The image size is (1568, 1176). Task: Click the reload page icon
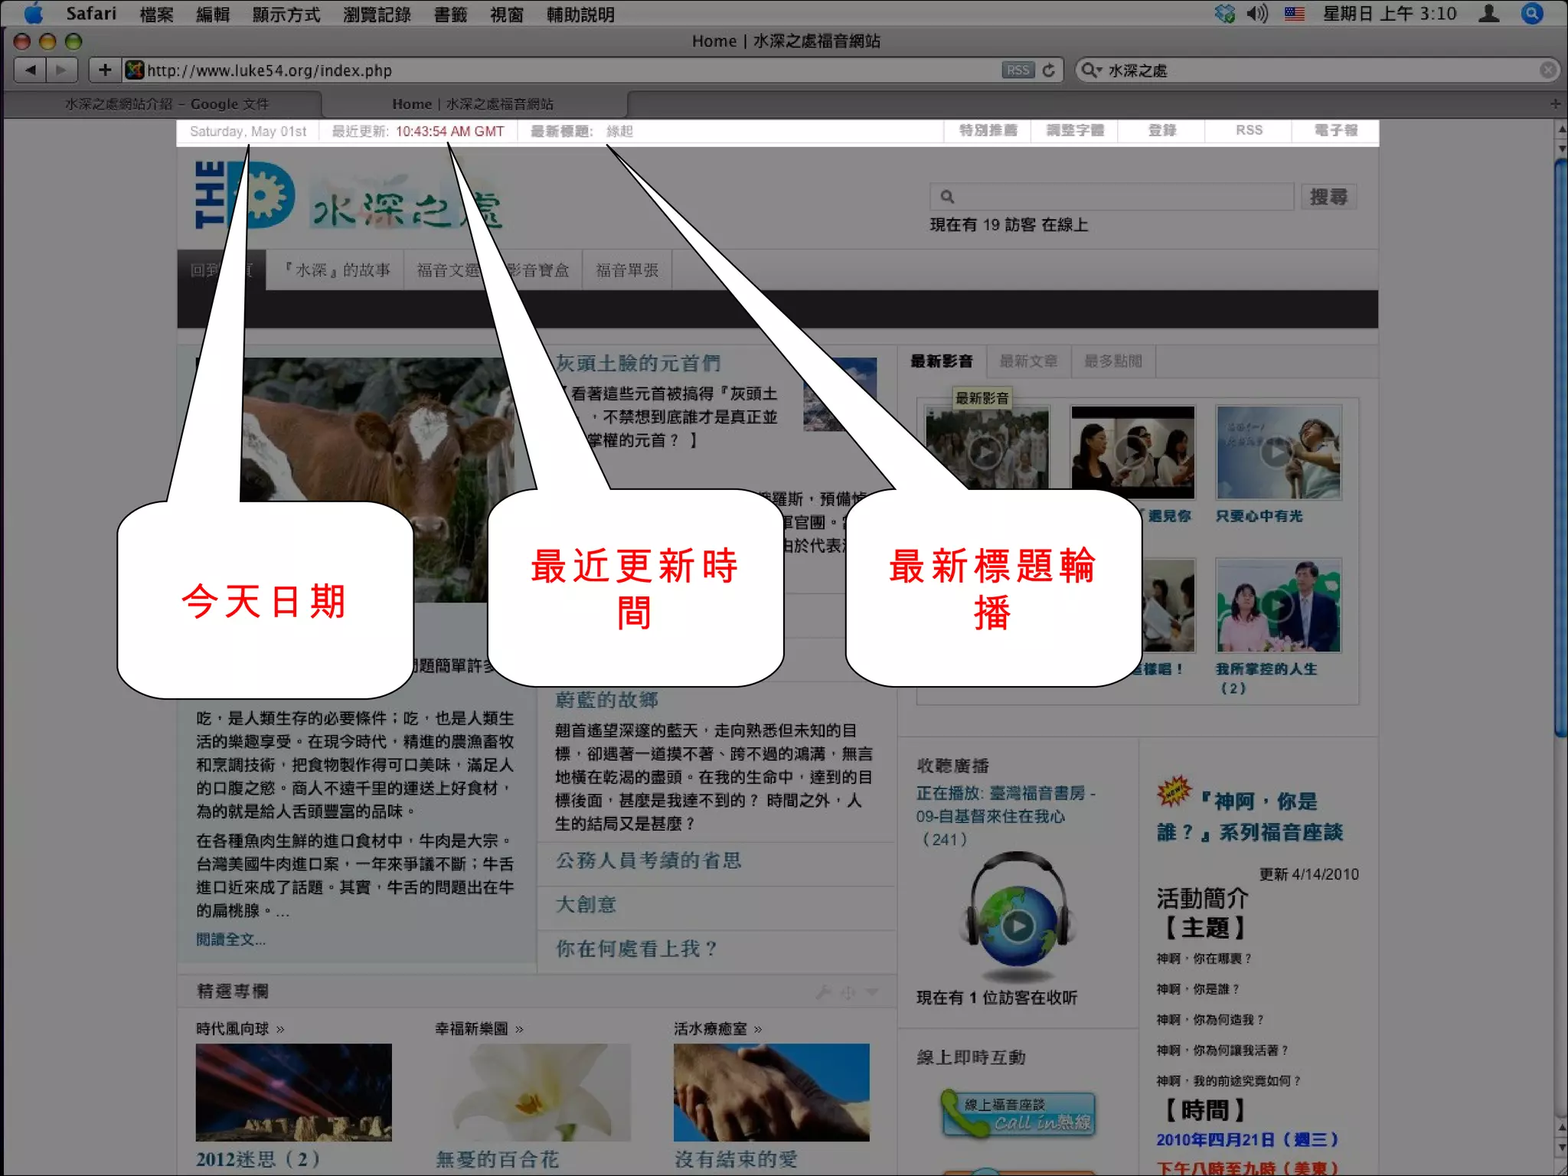pos(1049,70)
